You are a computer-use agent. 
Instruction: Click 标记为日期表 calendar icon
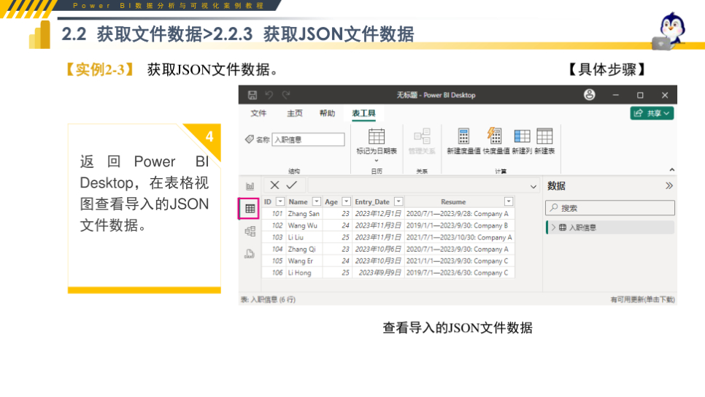[x=377, y=136]
